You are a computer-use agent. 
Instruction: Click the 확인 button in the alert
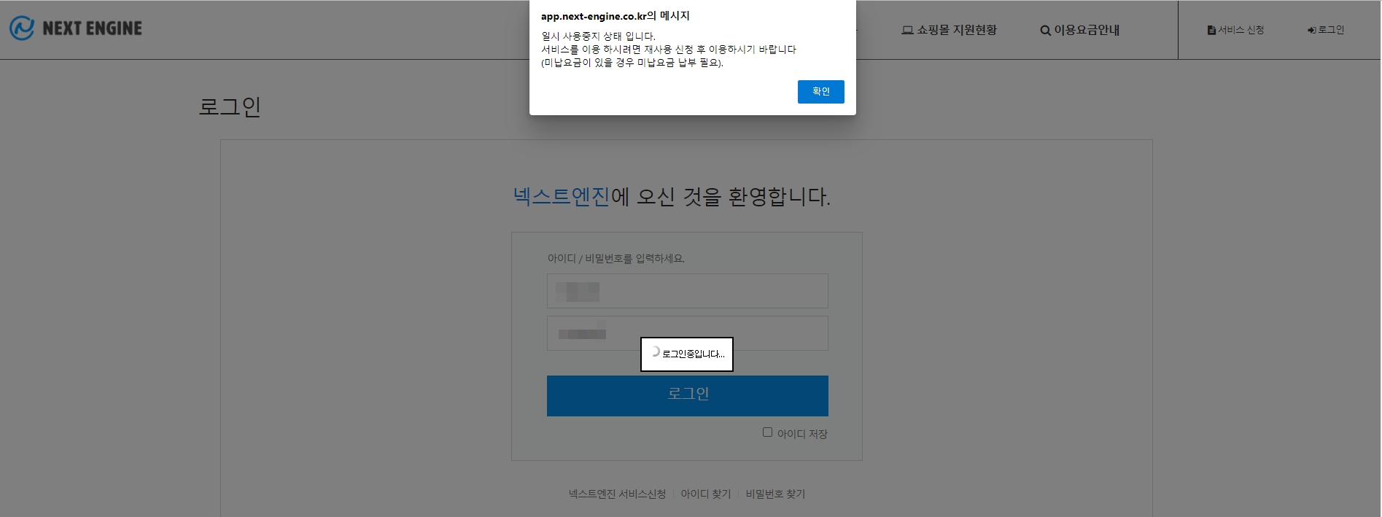[820, 91]
